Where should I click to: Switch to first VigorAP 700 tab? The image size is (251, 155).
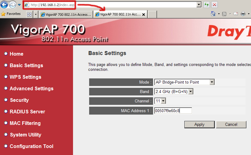[66, 15]
